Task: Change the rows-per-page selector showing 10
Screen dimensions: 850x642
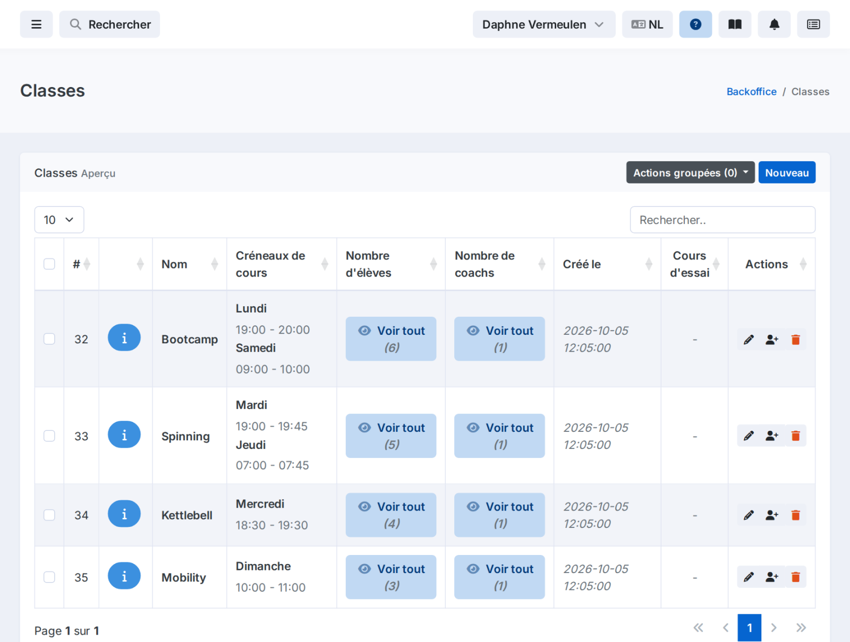Action: 59,220
